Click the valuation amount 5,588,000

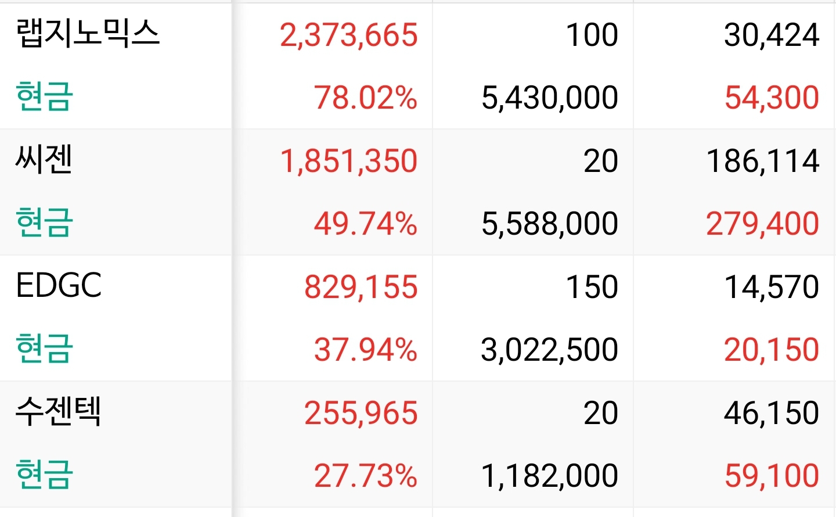pyautogui.click(x=550, y=224)
